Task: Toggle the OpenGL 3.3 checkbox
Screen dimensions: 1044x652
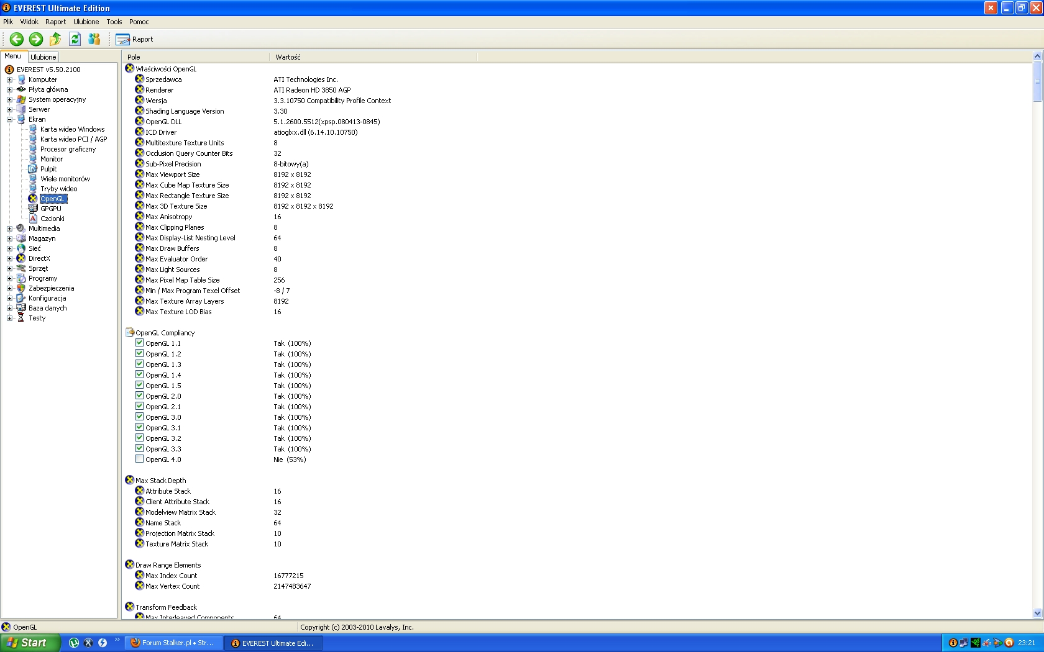Action: pos(140,448)
